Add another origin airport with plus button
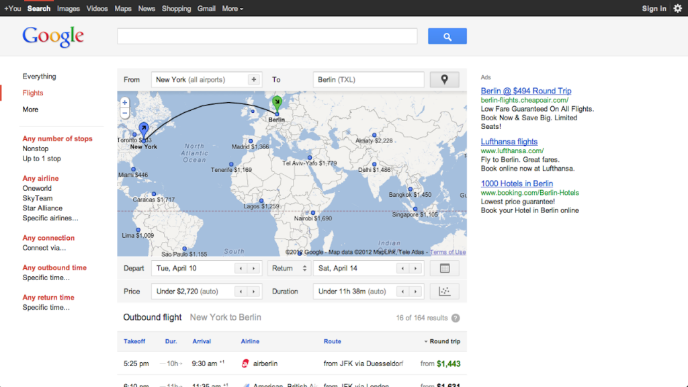688x387 pixels. pos(254,79)
